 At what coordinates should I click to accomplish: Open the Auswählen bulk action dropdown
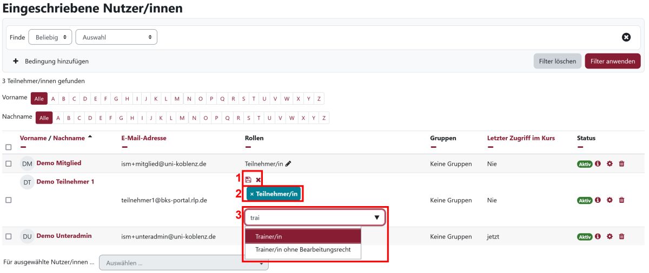tap(183, 263)
